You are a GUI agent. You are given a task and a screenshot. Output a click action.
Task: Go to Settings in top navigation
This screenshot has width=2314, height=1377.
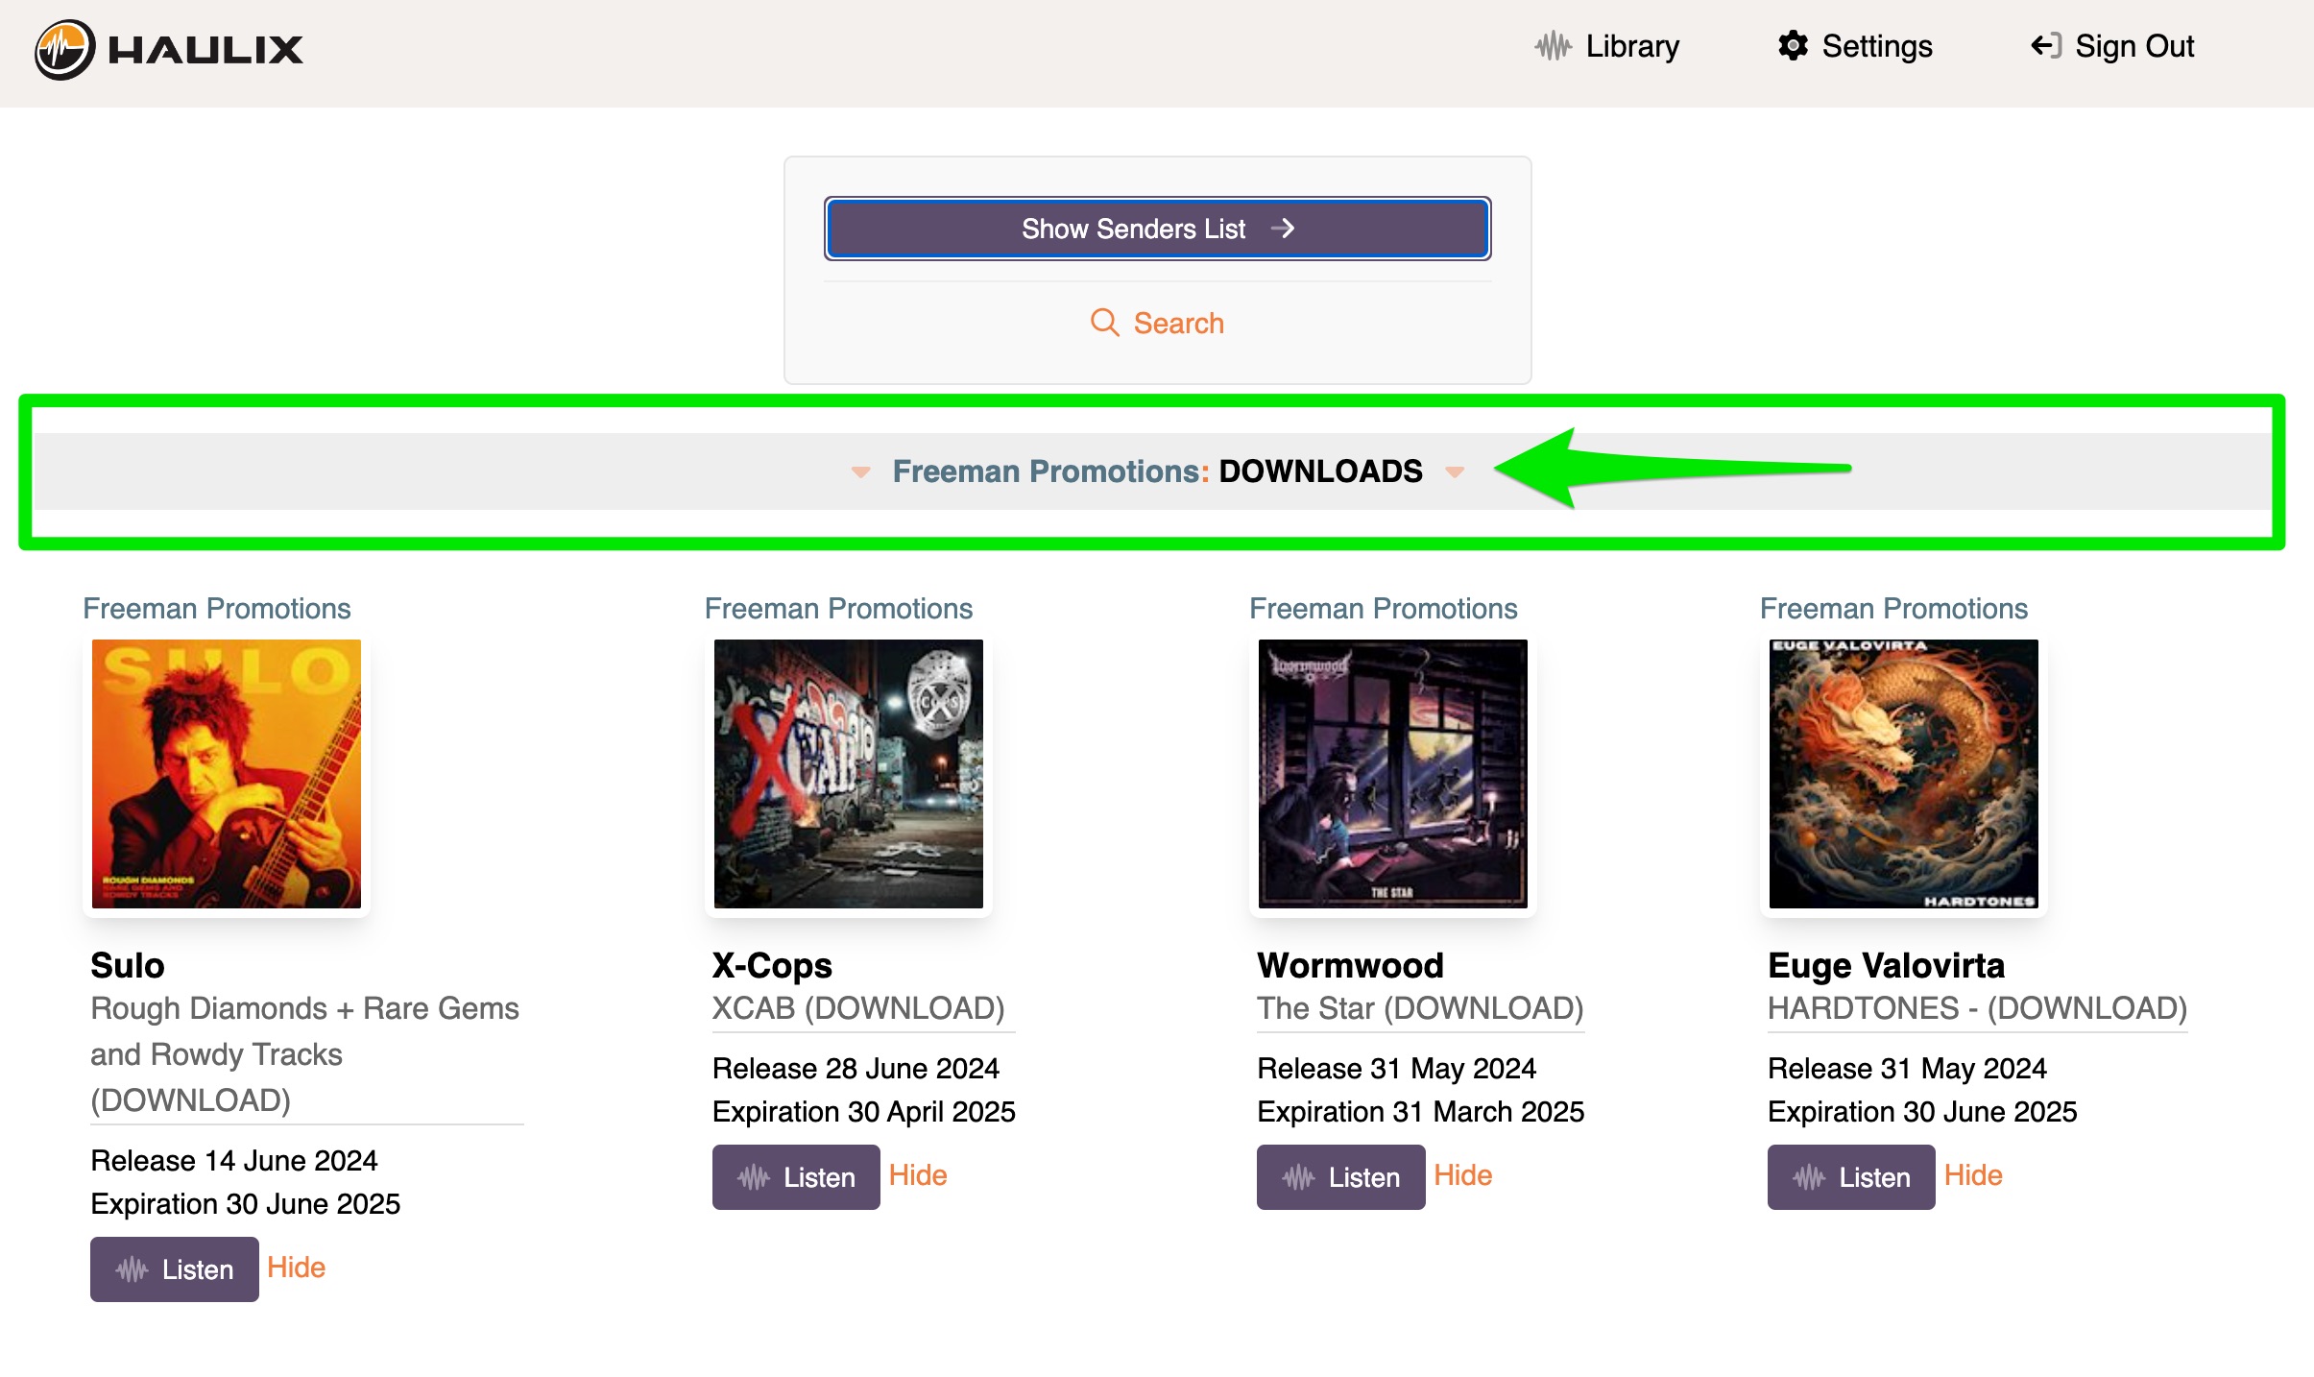point(1876,46)
